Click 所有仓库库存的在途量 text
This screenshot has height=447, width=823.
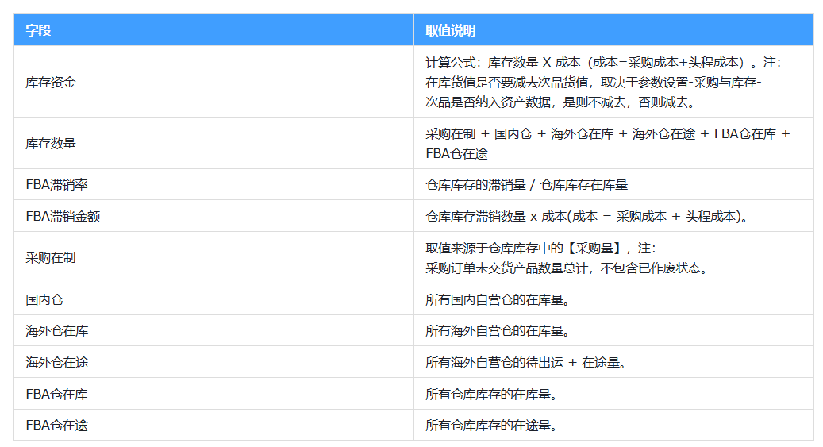click(490, 425)
